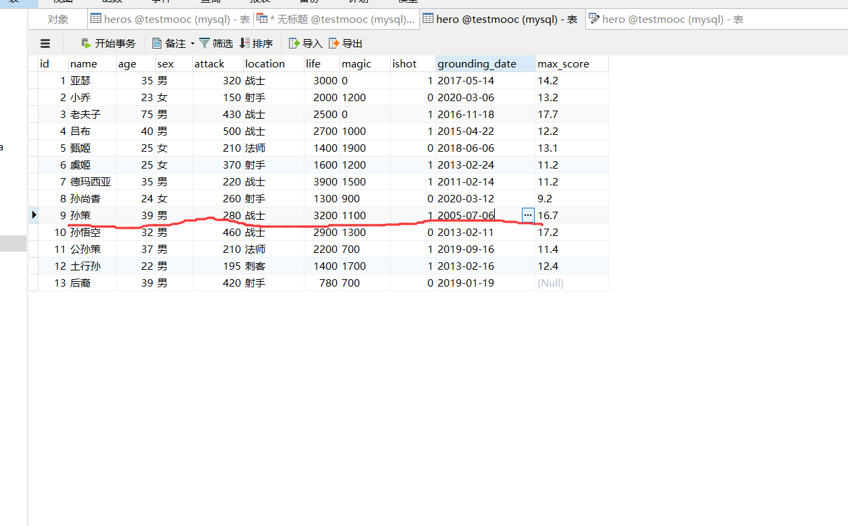Open the hamburger menu in the table toolbar
Screen dimensions: 848x526
(45, 44)
